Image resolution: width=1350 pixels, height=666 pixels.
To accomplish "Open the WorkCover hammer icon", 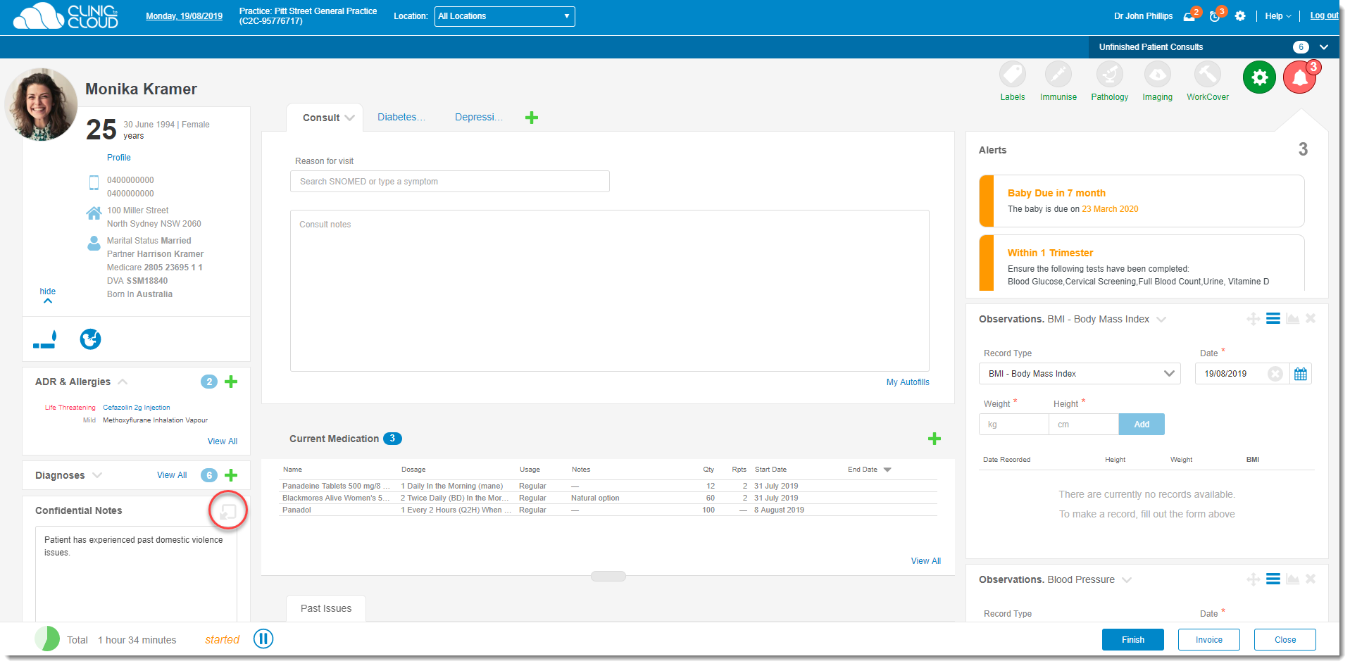I will point(1207,75).
